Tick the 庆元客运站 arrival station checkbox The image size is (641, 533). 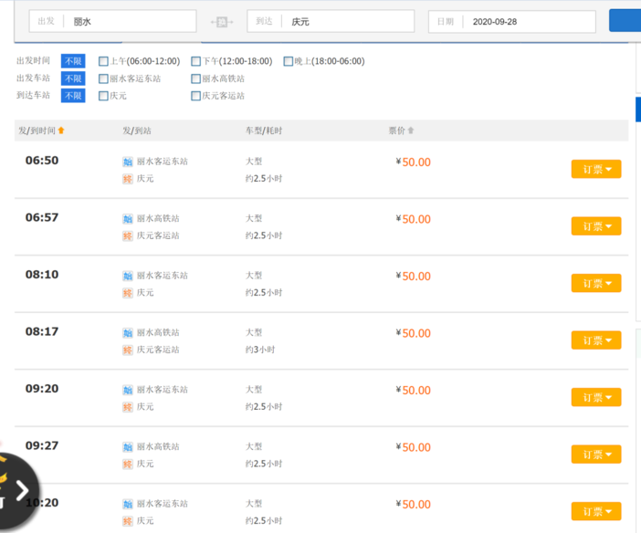[x=195, y=96]
